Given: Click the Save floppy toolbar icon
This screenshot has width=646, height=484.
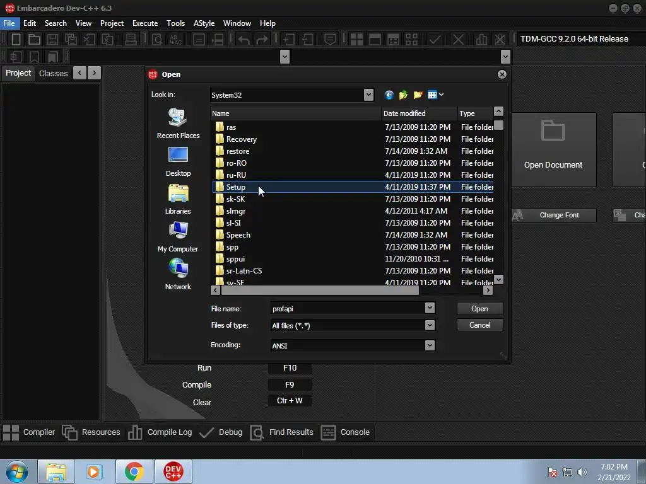Looking at the screenshot, I should pos(52,39).
